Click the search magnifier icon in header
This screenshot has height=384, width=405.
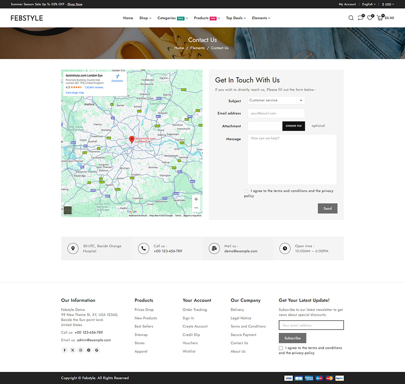[x=351, y=18]
